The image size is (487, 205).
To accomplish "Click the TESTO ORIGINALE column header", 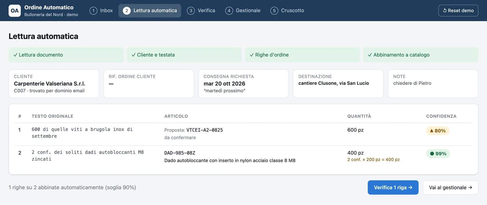I will [x=52, y=116].
